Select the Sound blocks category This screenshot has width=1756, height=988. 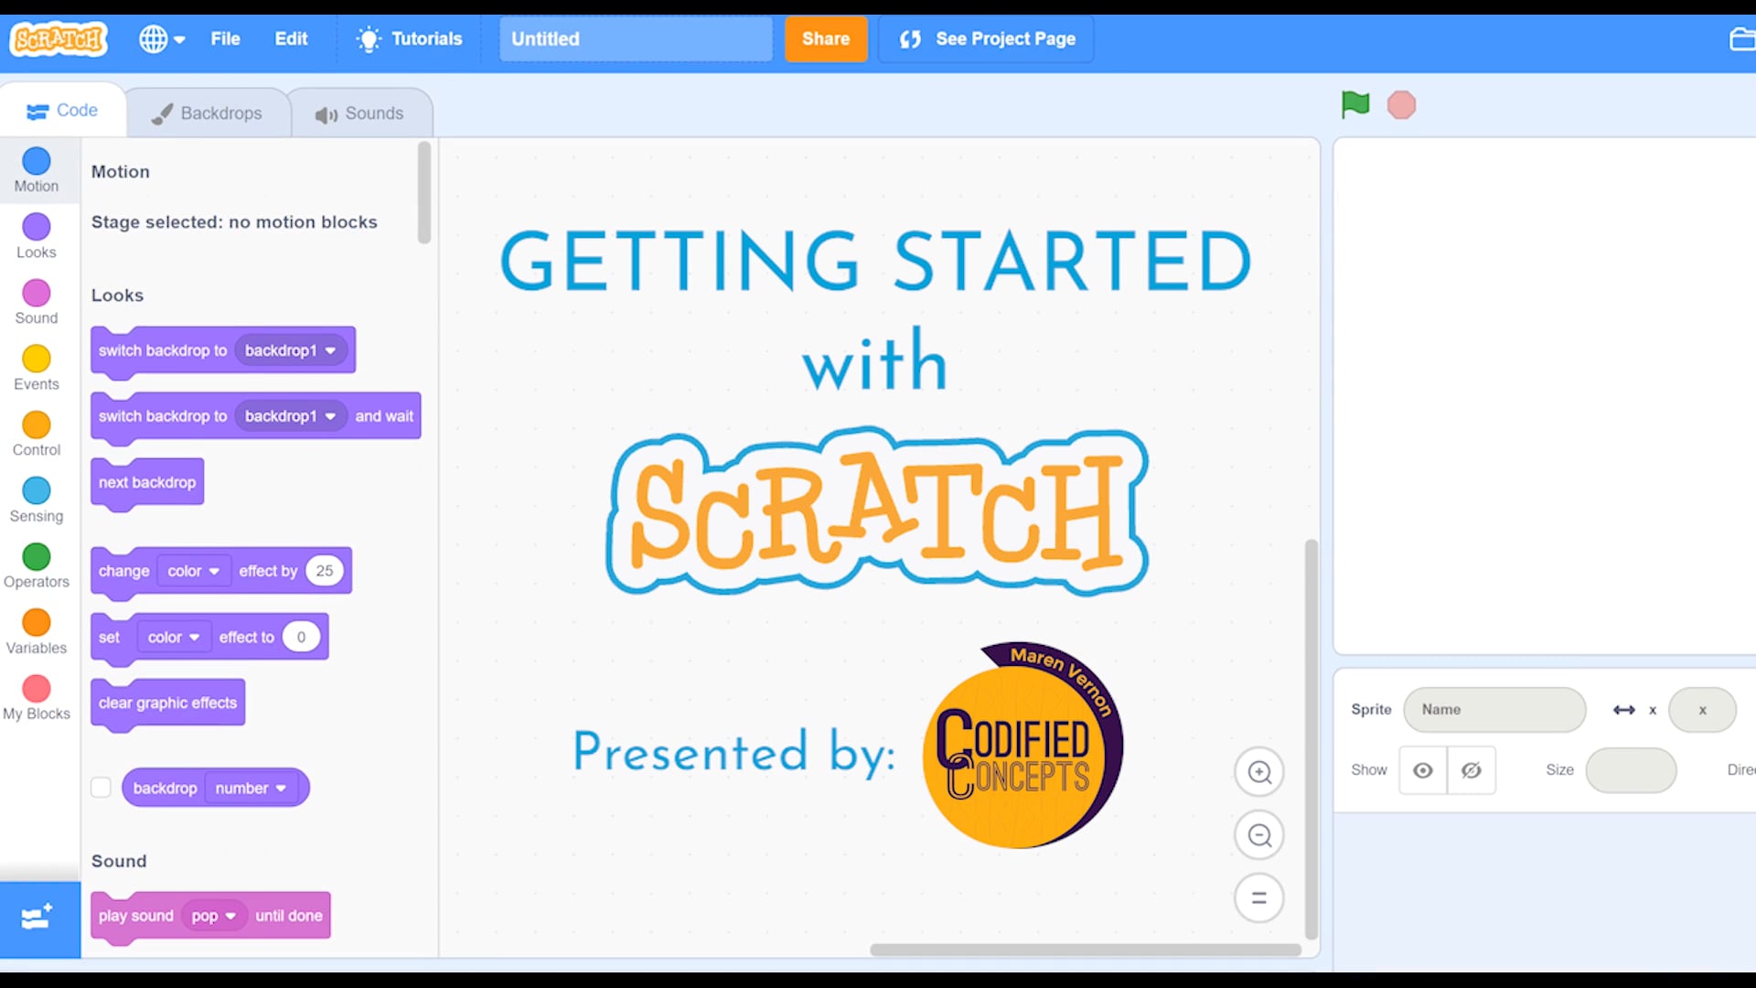coord(36,302)
